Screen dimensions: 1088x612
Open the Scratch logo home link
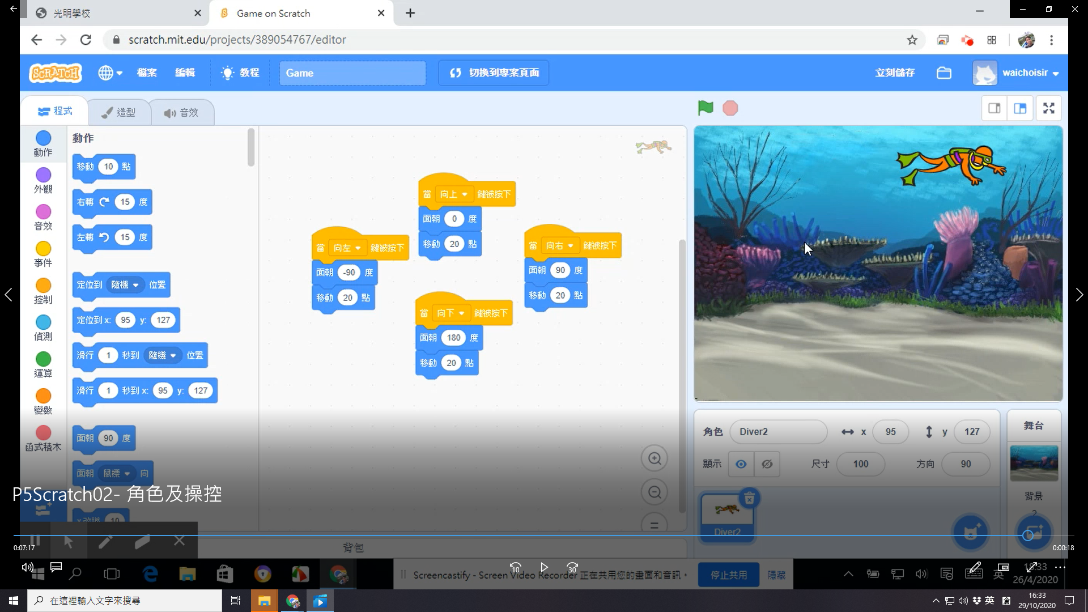point(56,73)
